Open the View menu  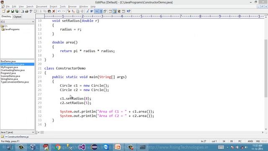21,7
